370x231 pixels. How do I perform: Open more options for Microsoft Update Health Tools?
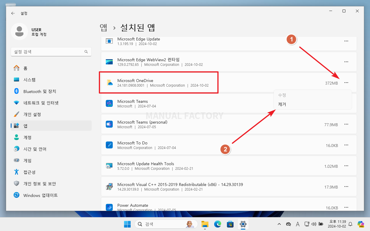(346, 166)
